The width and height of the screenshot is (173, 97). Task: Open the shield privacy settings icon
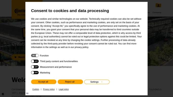tap(3, 94)
